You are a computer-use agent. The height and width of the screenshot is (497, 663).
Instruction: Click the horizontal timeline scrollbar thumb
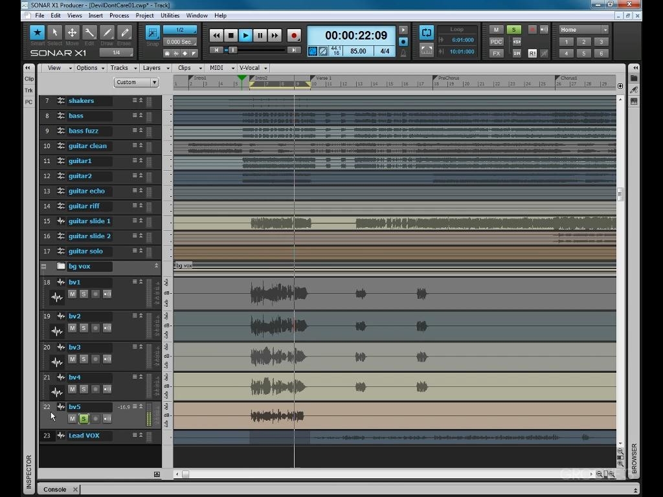pyautogui.click(x=185, y=474)
